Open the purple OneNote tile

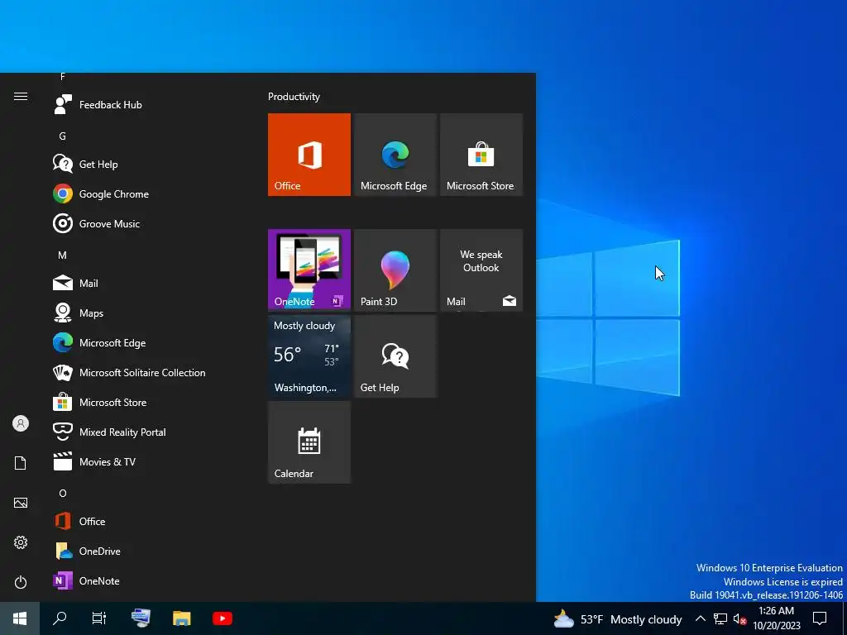click(309, 270)
